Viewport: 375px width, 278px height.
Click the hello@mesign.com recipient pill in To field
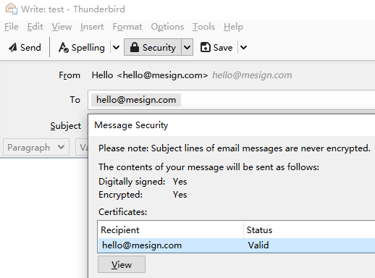click(x=136, y=100)
